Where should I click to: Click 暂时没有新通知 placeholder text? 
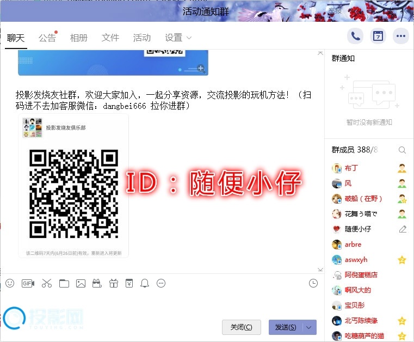[x=369, y=123]
